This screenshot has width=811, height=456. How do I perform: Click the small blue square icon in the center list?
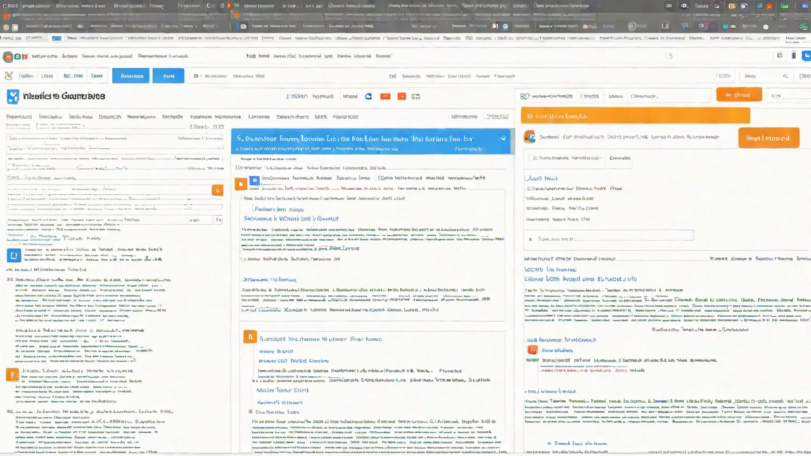coord(254,180)
